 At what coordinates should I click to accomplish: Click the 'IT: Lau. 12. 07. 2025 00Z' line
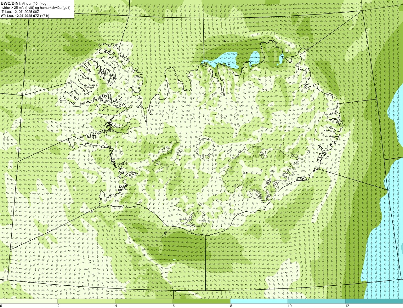pos(20,11)
